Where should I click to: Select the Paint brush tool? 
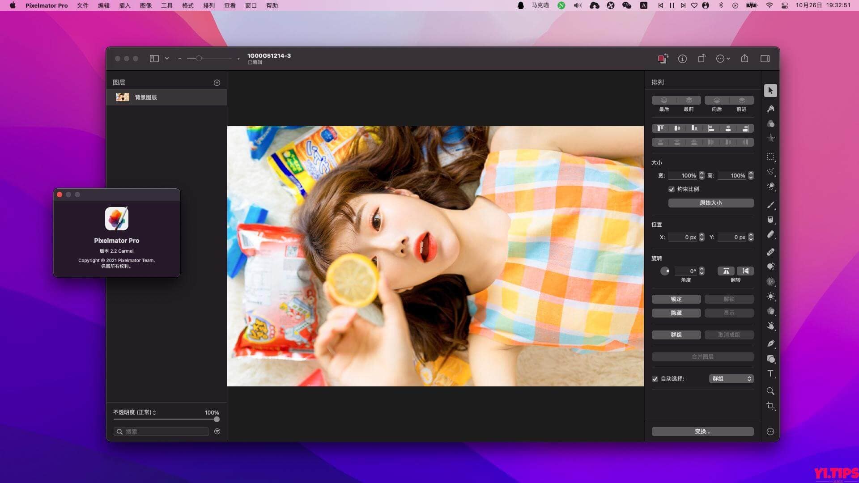(x=771, y=204)
